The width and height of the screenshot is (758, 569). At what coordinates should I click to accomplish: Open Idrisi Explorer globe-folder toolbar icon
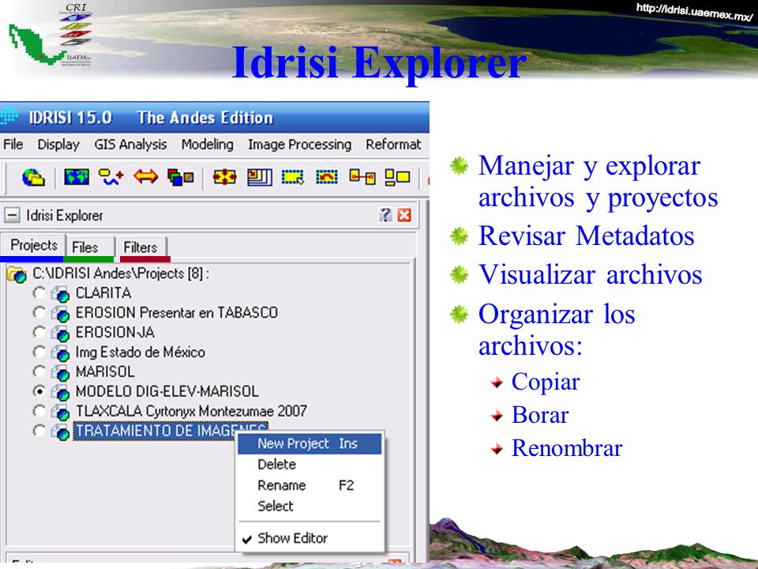33,177
